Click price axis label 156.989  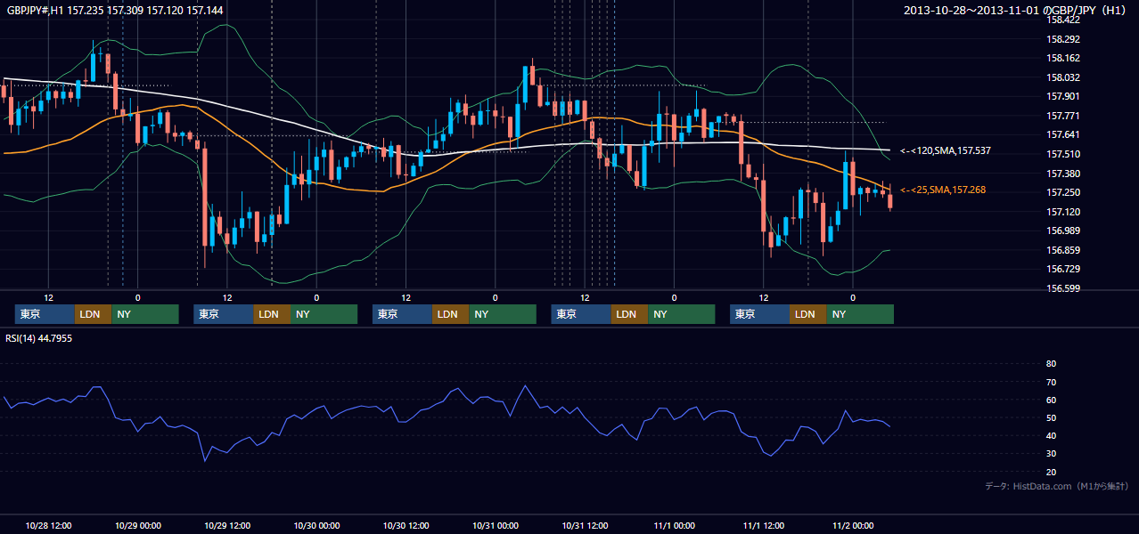point(1064,231)
